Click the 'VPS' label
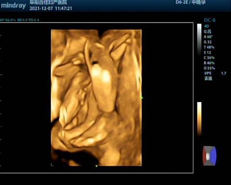The width and height of the screenshot is (231, 185). (208, 73)
